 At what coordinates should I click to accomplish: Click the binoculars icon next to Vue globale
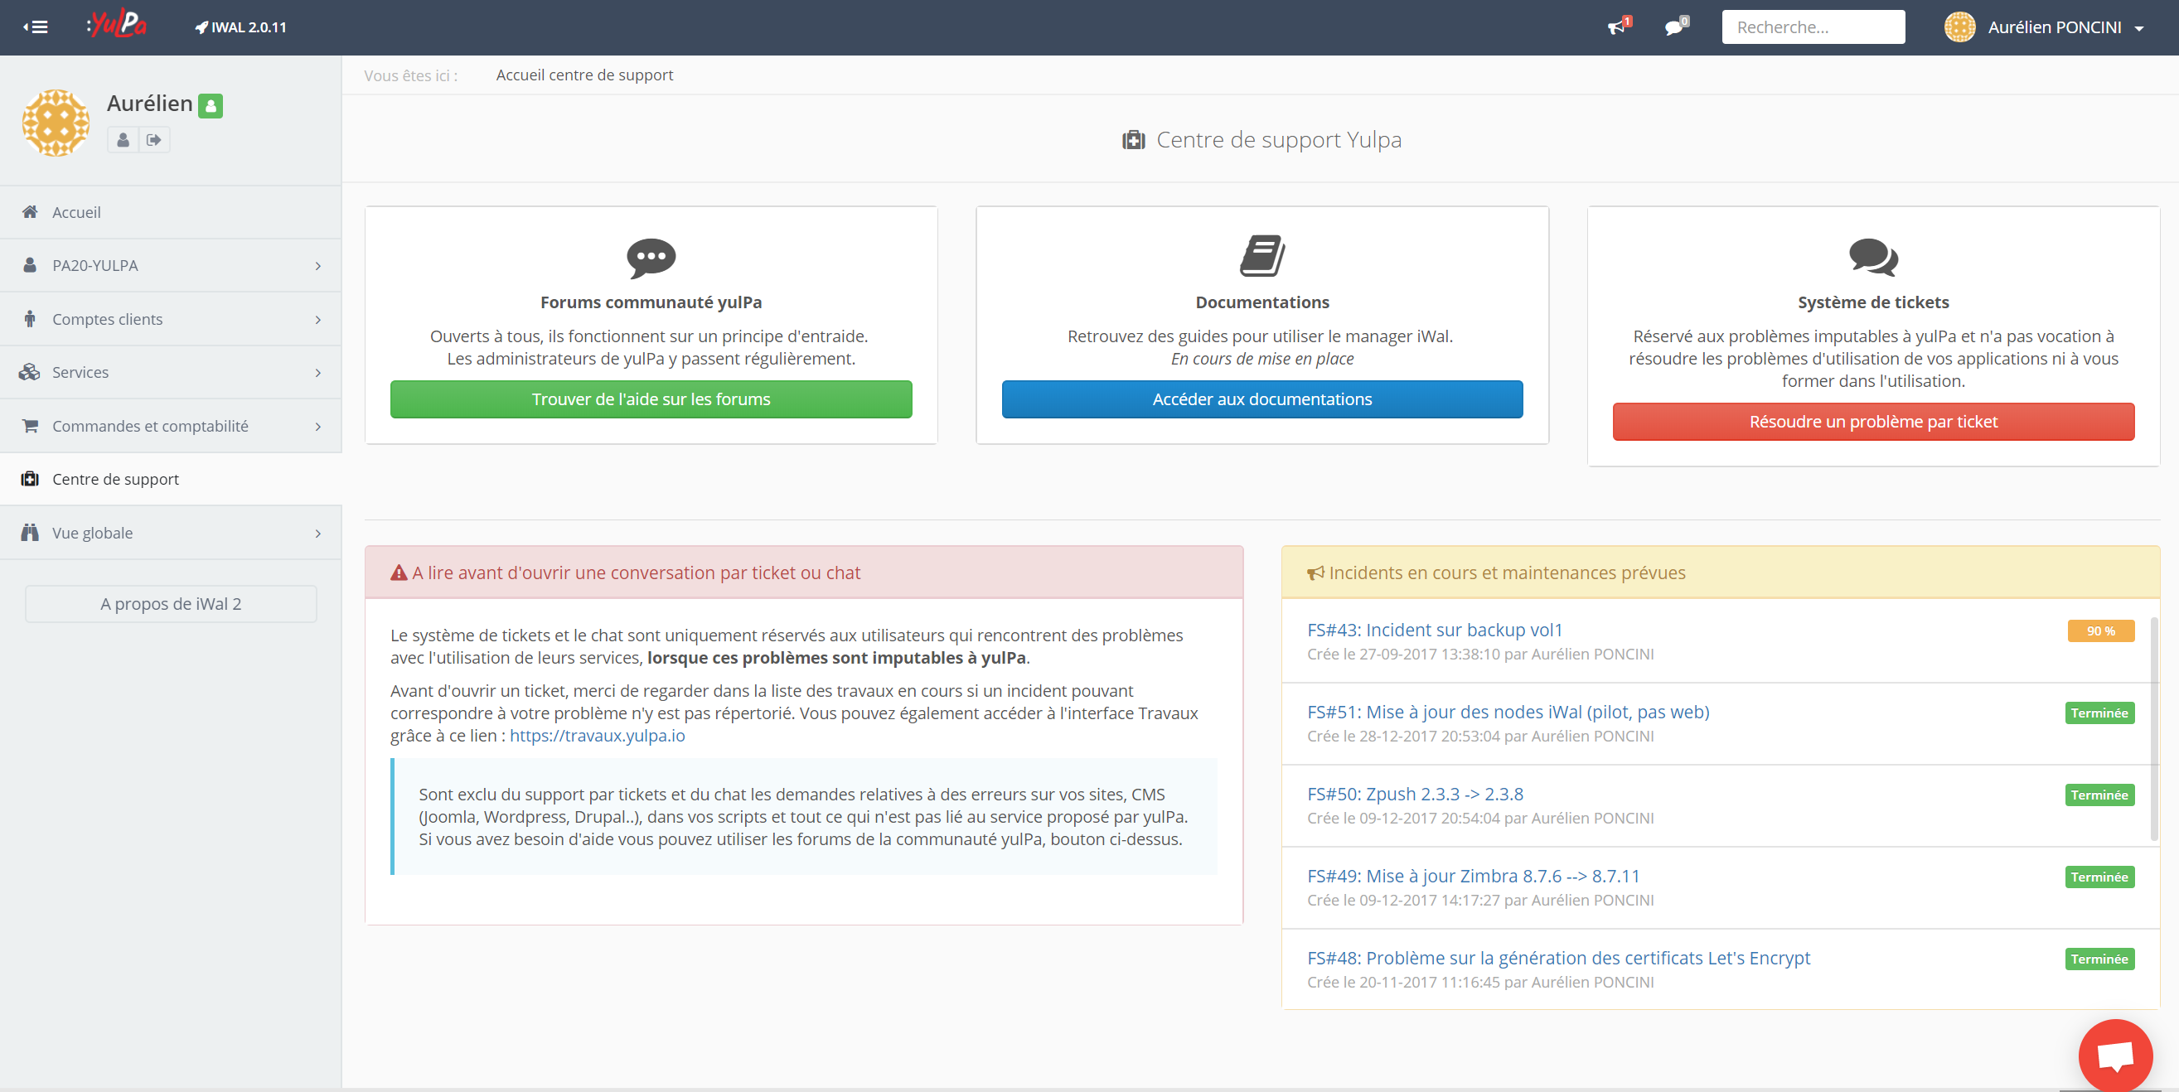tap(31, 532)
